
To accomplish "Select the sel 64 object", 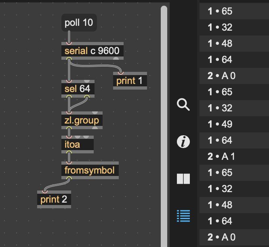I will coord(78,88).
